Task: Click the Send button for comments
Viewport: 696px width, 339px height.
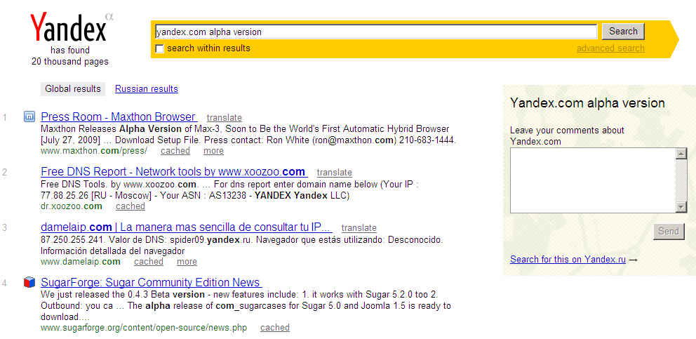Action: 669,232
